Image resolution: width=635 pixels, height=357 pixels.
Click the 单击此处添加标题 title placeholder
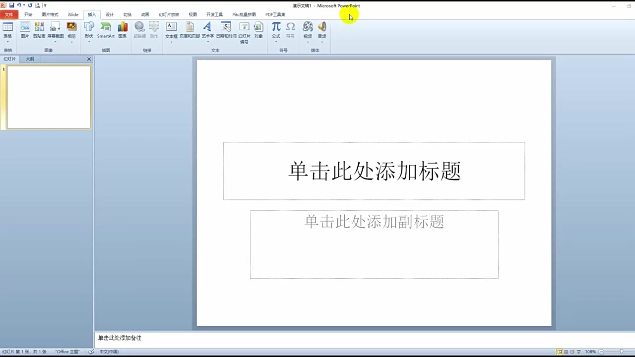374,171
